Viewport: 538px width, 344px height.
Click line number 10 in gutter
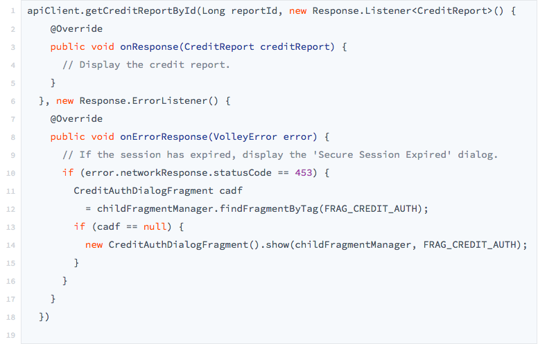[x=10, y=173]
